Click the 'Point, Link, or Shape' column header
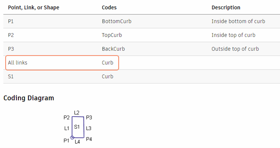Viewport: 280px width, 148px height. [x=34, y=7]
